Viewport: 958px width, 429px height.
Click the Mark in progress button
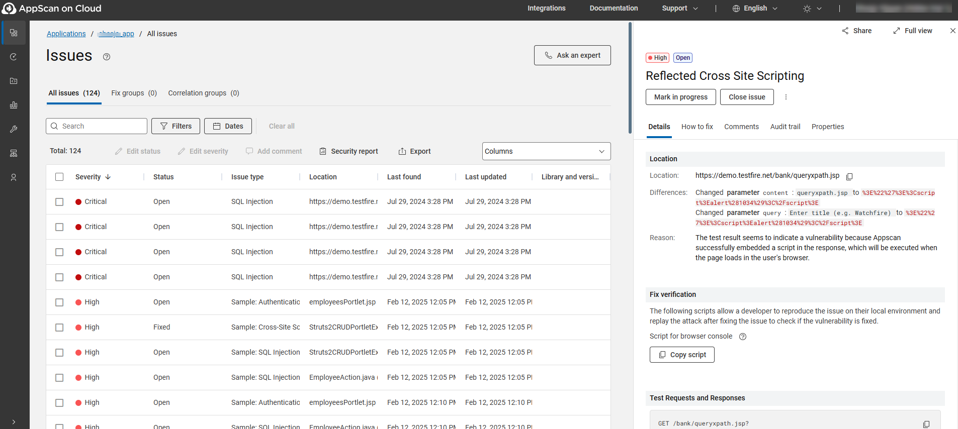coord(680,97)
